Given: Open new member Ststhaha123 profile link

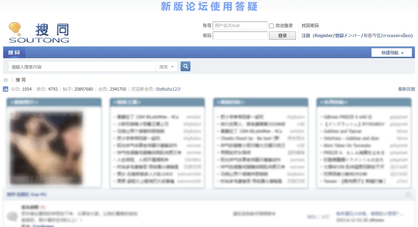Looking at the screenshot, I should (168, 89).
